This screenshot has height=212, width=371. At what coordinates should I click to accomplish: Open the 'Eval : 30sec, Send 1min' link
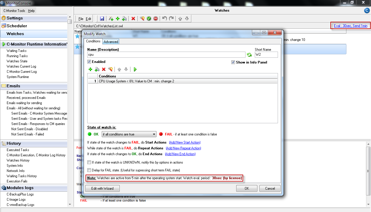click(x=350, y=26)
